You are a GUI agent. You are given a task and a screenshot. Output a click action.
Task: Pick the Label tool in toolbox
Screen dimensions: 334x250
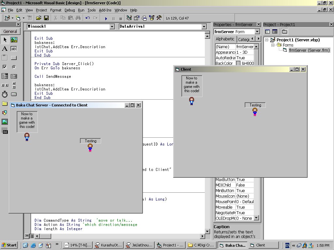tap(5, 49)
